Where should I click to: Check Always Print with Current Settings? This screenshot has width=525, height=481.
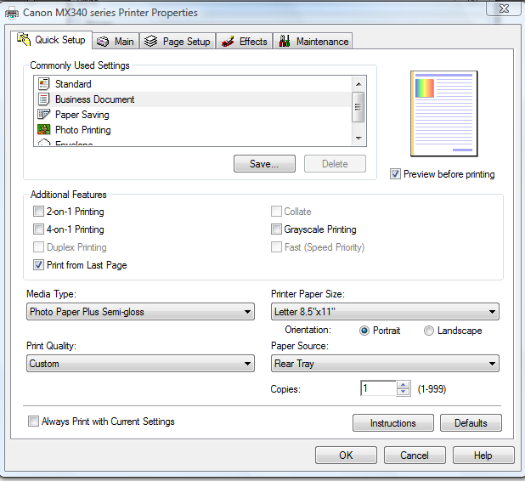point(33,421)
